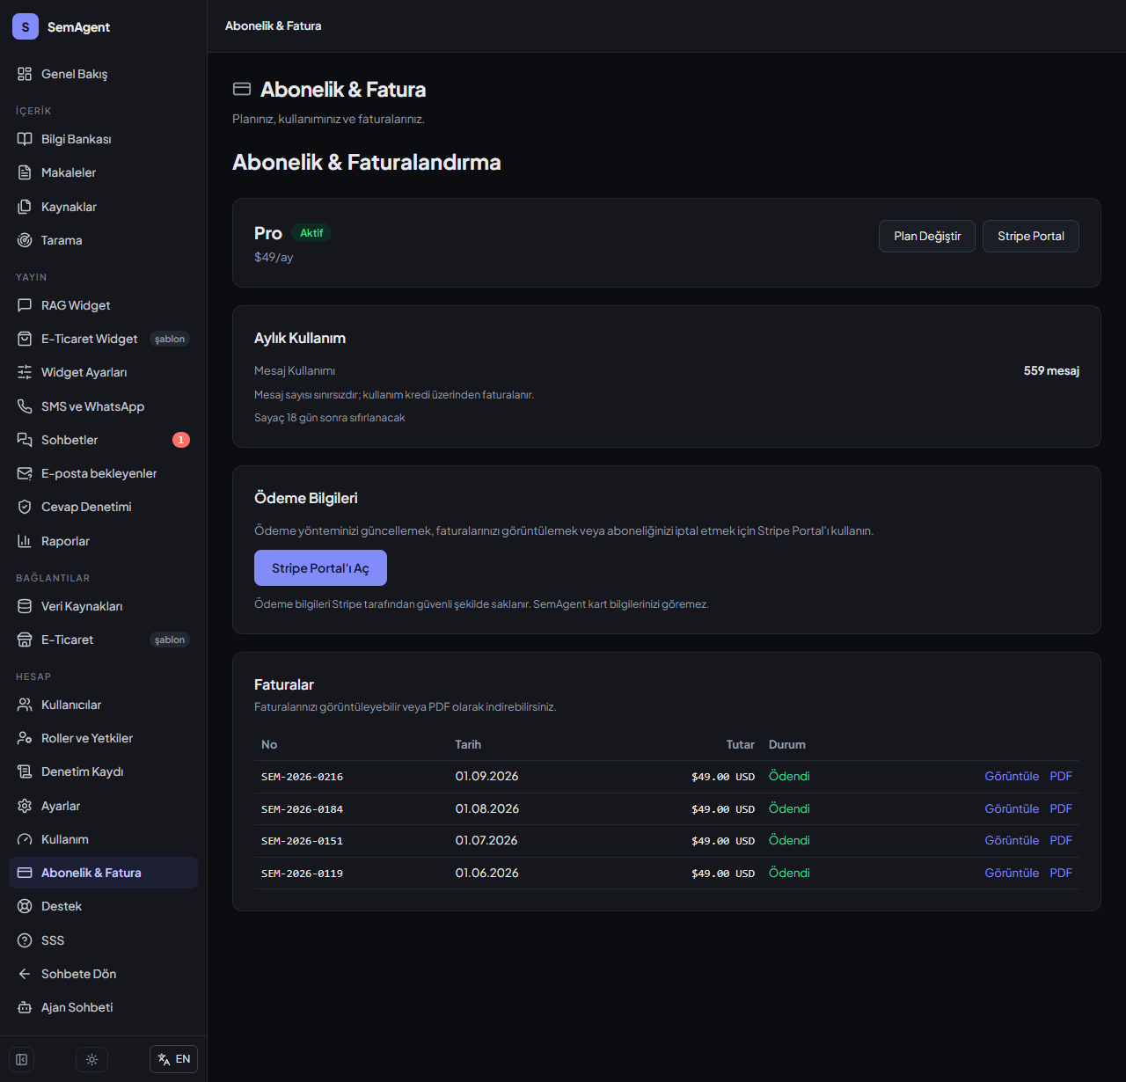Click the Plan Değiştir button
1126x1082 pixels.
tap(927, 236)
